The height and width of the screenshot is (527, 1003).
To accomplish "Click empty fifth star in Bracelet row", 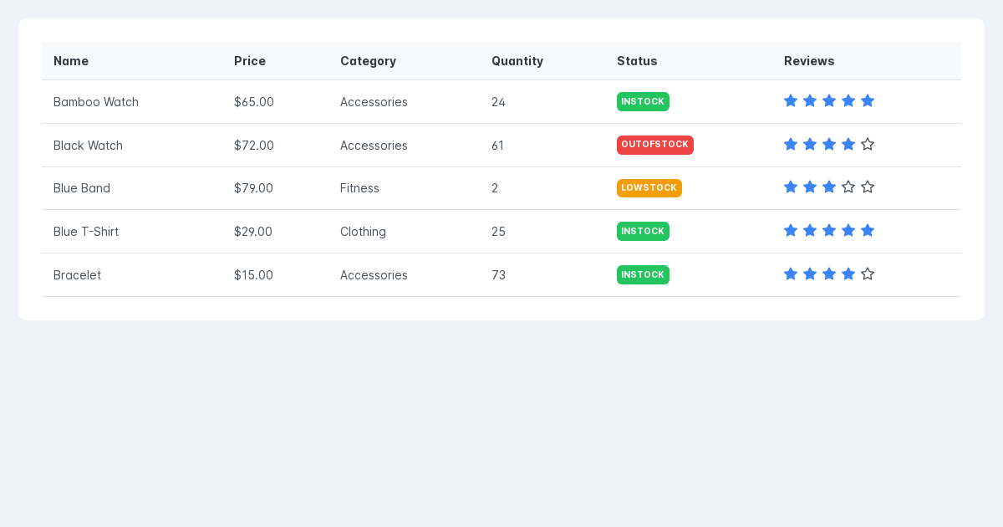I will pyautogui.click(x=868, y=274).
